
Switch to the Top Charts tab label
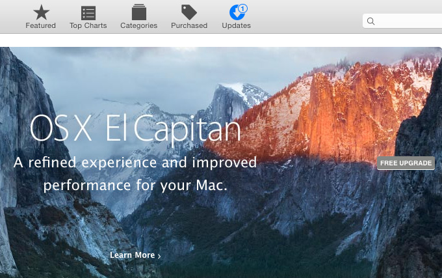[88, 25]
